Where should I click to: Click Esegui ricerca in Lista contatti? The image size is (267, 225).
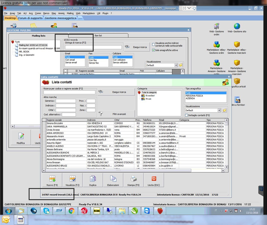(x=116, y=92)
